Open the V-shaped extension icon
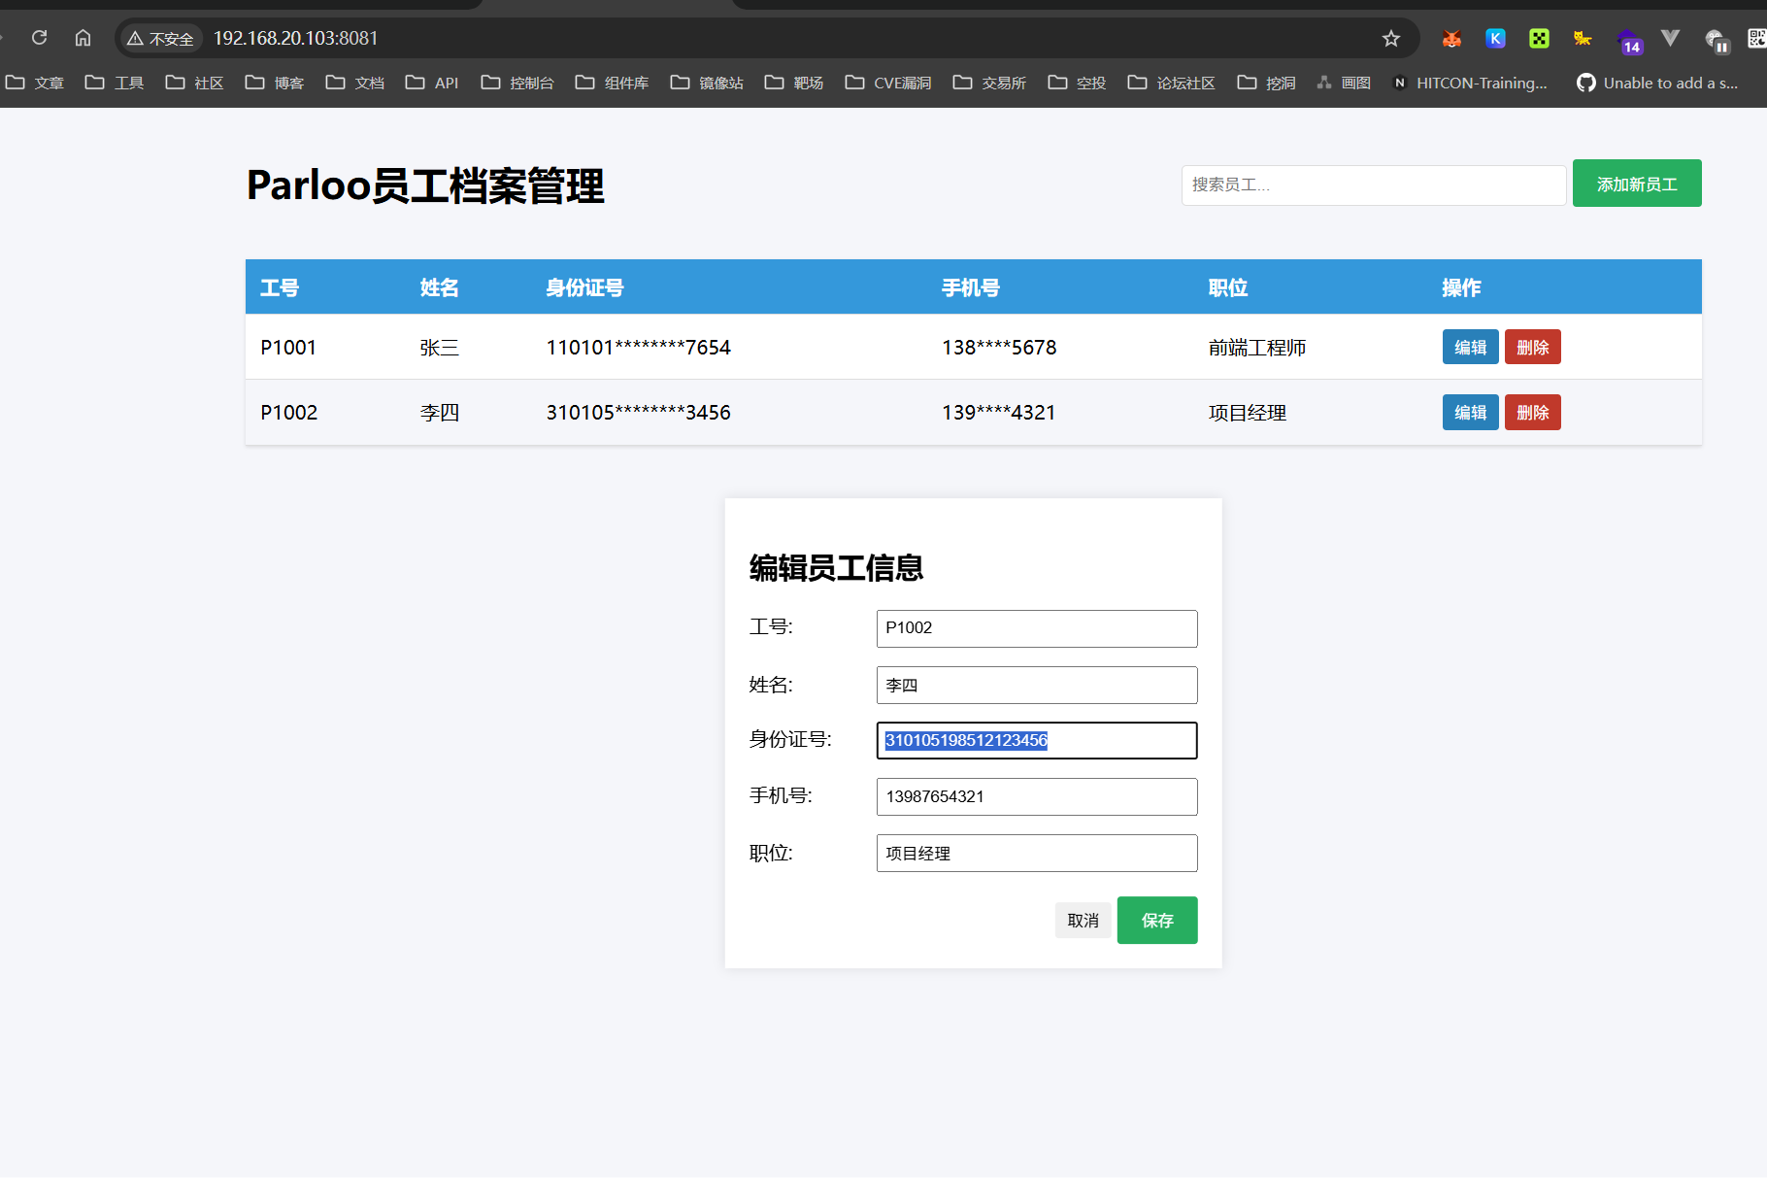The width and height of the screenshot is (1767, 1178). 1670,38
